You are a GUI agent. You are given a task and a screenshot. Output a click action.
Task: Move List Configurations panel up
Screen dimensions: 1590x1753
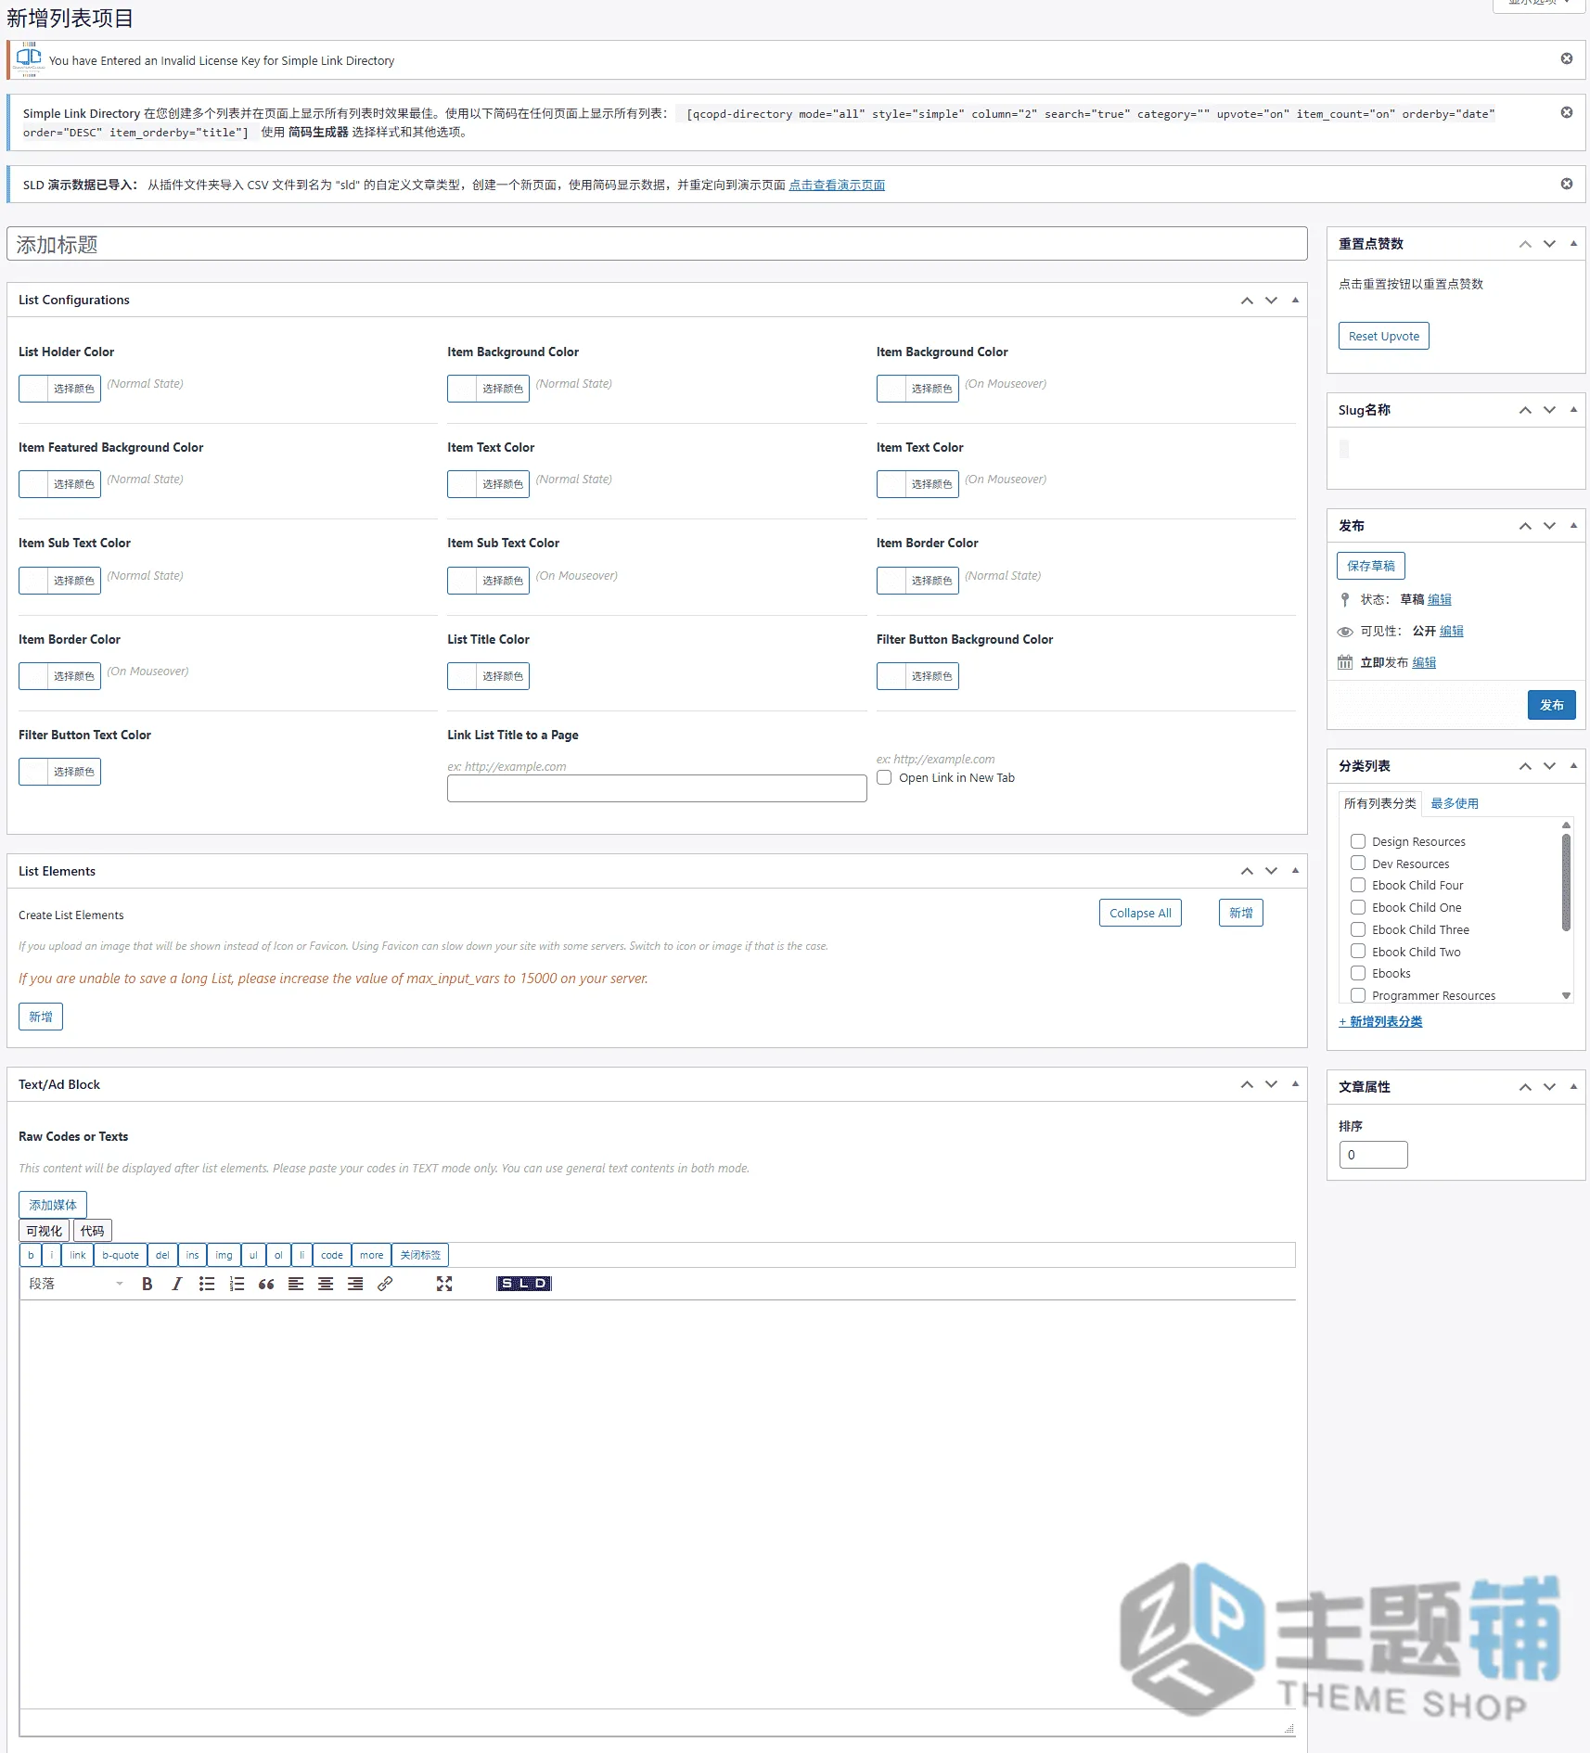coord(1247,301)
